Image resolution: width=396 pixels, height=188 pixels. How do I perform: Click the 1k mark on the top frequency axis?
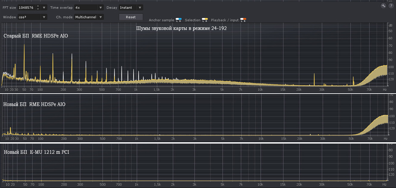click(136, 90)
